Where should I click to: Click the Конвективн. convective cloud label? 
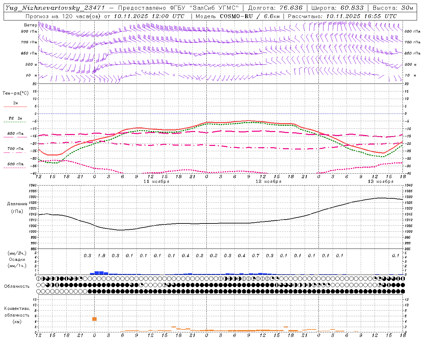[x=17, y=309]
